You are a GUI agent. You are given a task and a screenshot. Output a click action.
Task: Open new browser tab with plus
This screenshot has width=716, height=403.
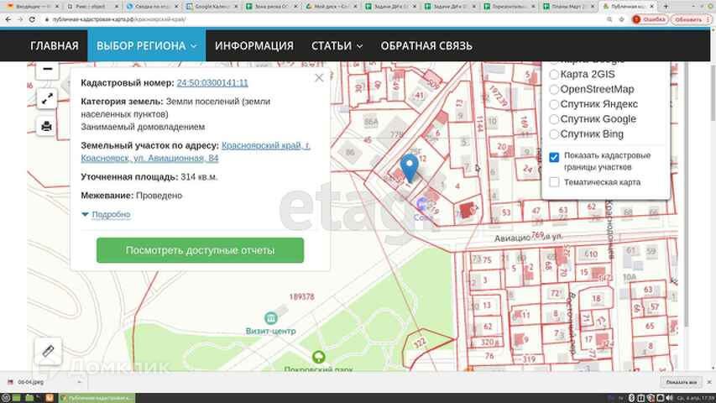666,7
